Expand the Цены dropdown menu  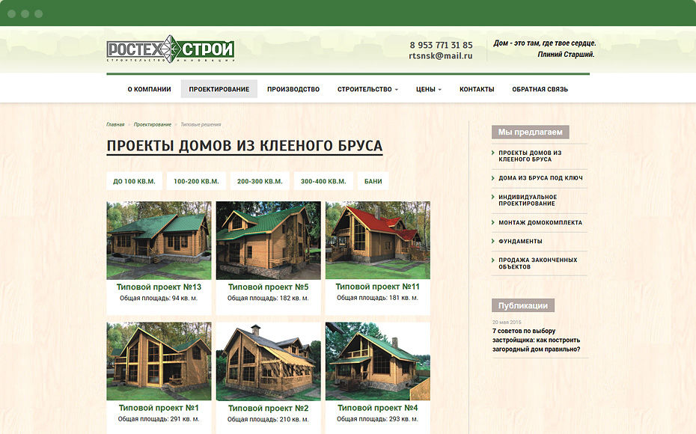pyautogui.click(x=428, y=89)
